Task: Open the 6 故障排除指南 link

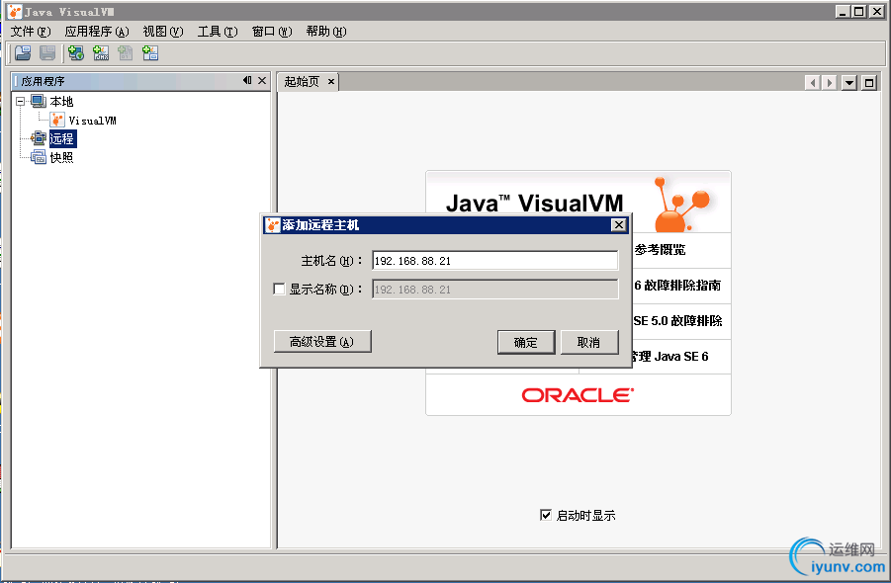Action: coord(677,285)
